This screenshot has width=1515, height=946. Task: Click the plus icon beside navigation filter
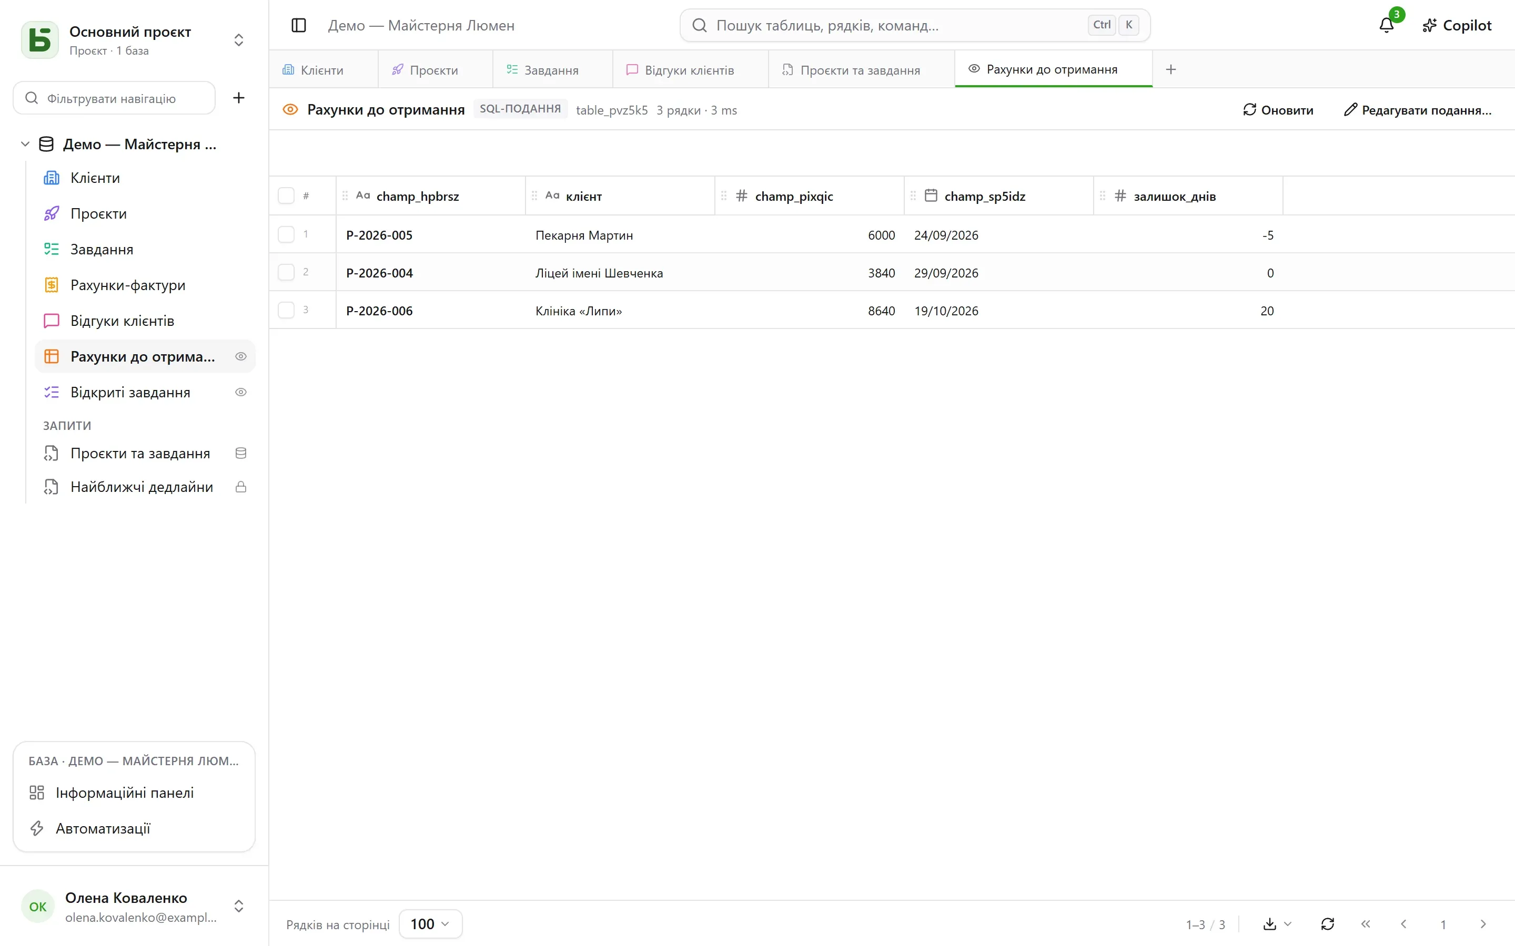point(238,98)
